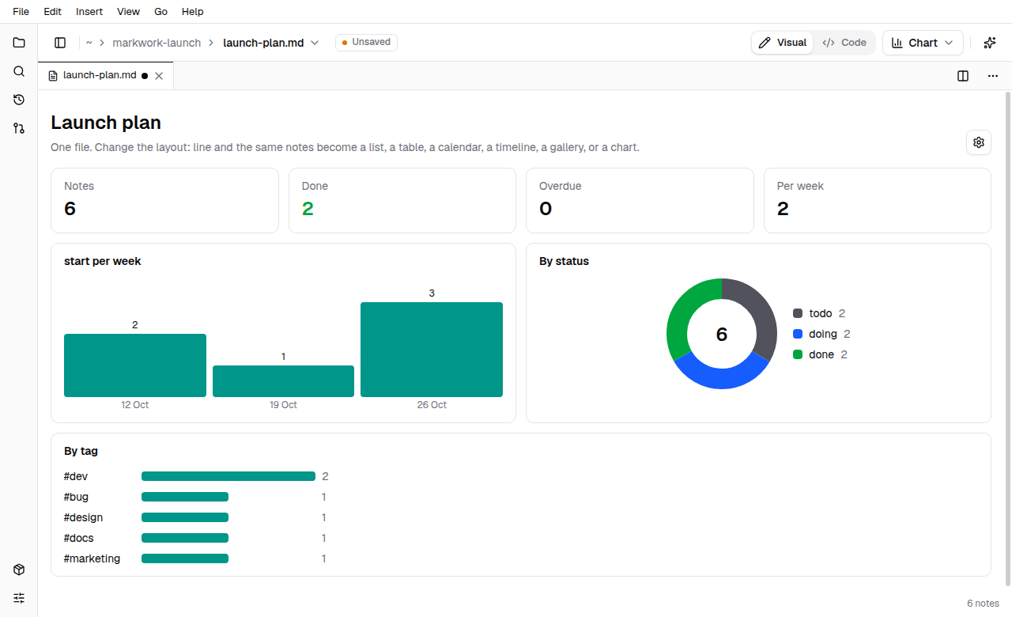Click the home ~ breadcrumb
The image size is (1012, 617).
(x=89, y=43)
